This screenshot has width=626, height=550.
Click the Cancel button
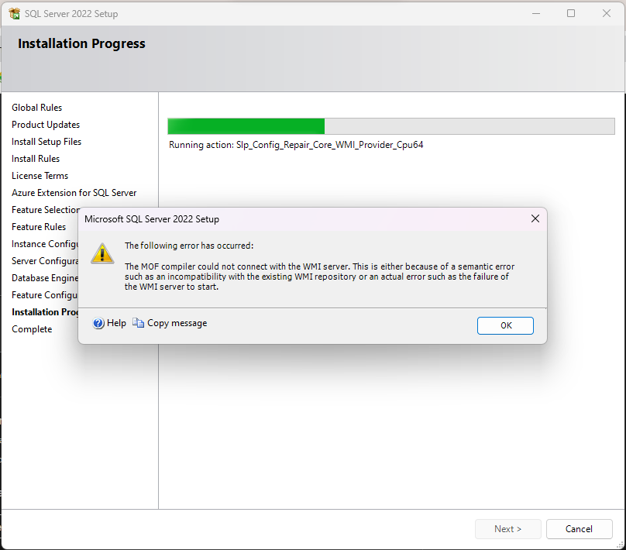[x=579, y=529]
